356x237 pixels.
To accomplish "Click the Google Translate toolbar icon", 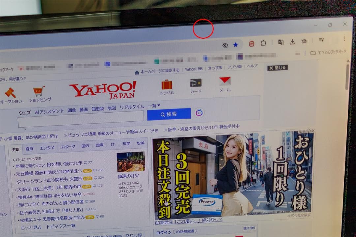I will click(x=281, y=42).
